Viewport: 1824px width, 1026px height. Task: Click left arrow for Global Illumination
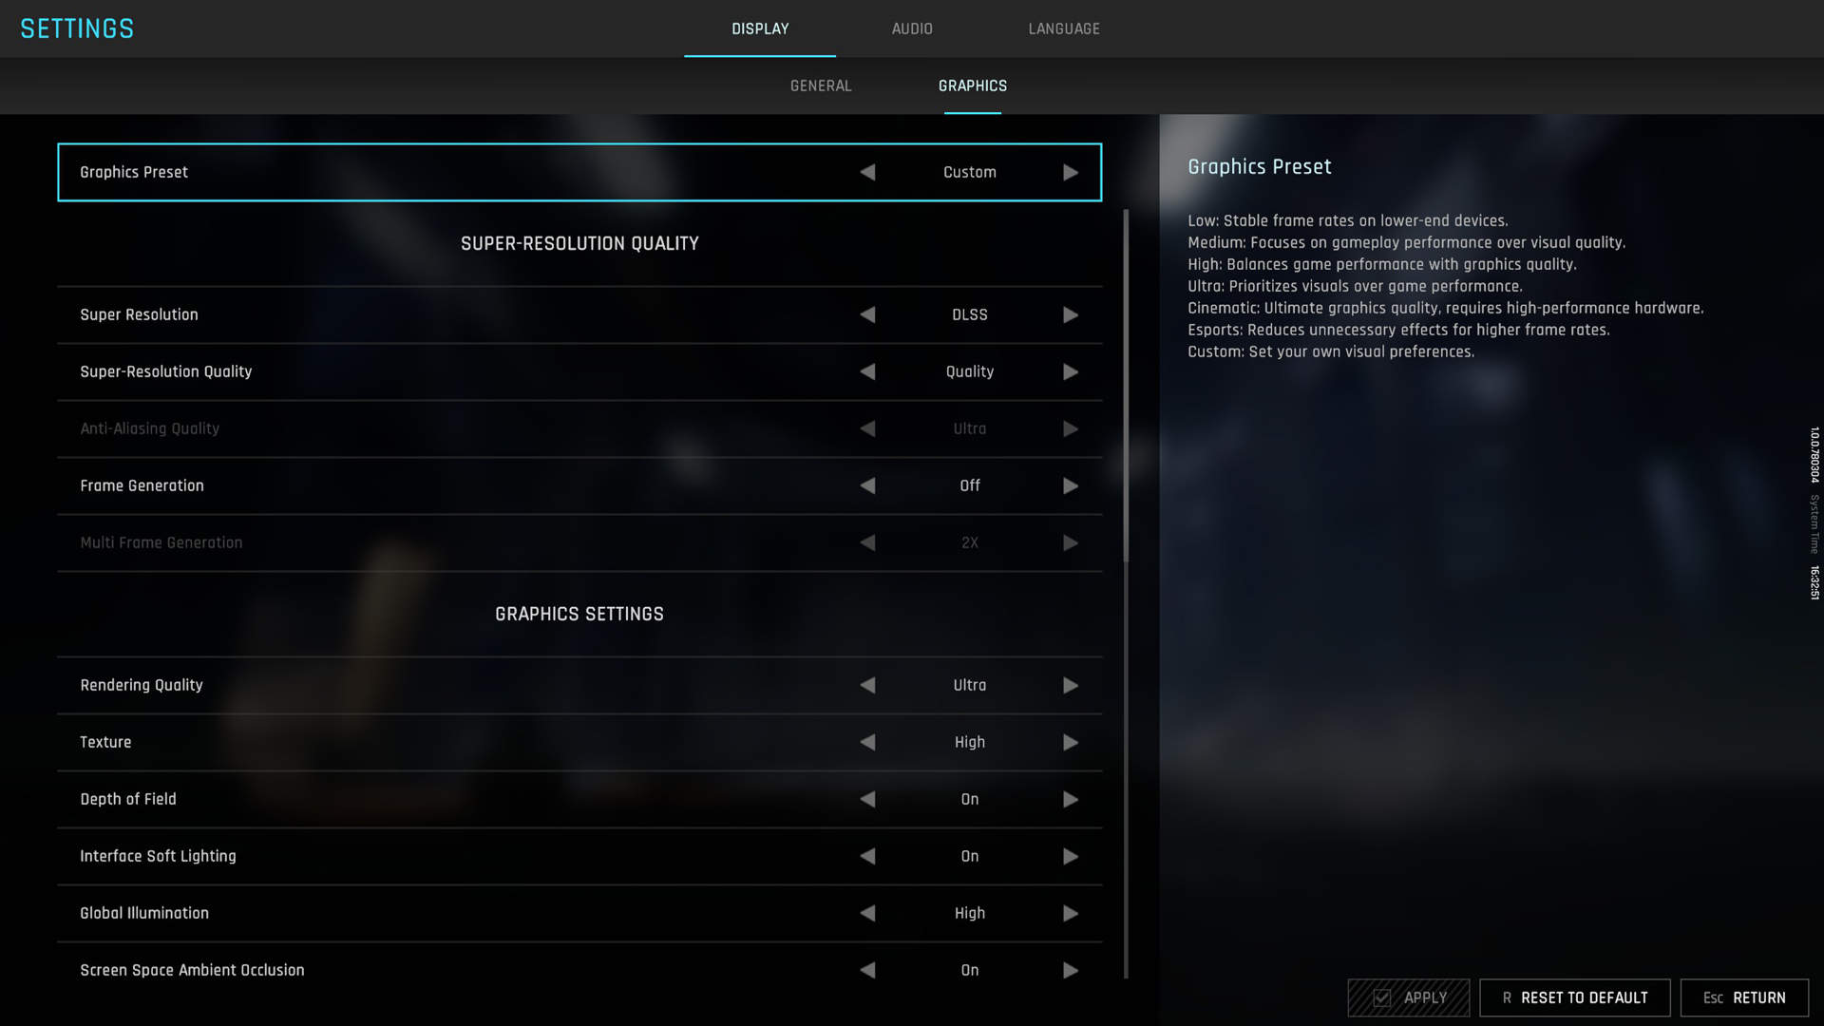tap(867, 914)
